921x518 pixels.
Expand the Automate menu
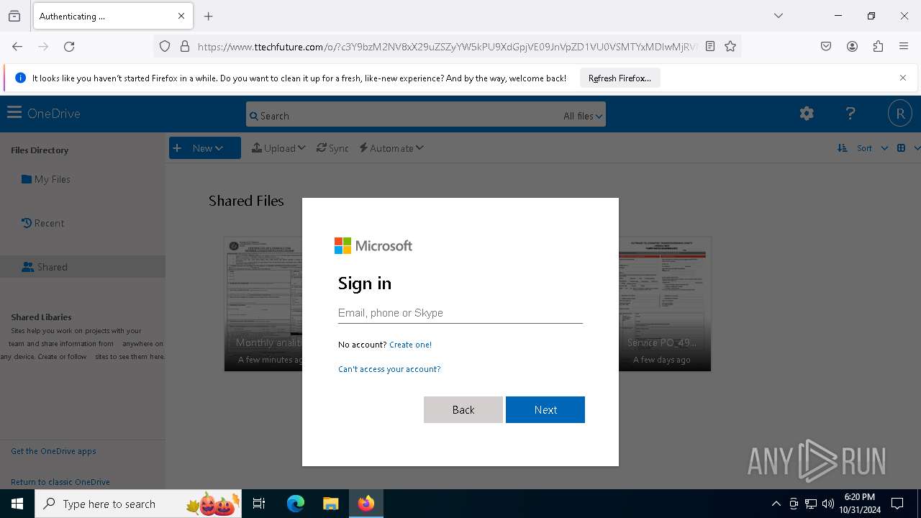click(391, 148)
